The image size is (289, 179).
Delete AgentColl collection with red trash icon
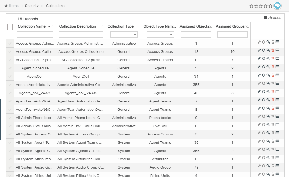(273, 75)
